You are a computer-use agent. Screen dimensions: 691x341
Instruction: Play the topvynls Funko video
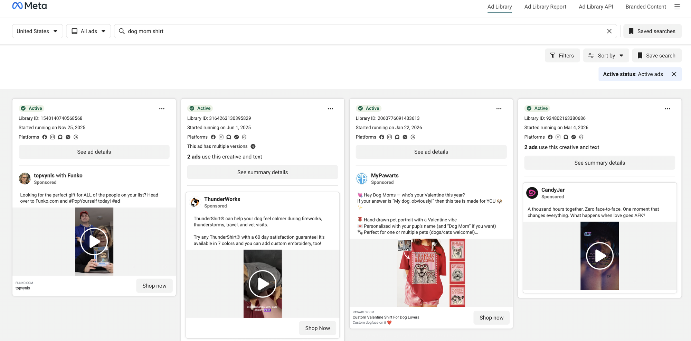point(94,241)
